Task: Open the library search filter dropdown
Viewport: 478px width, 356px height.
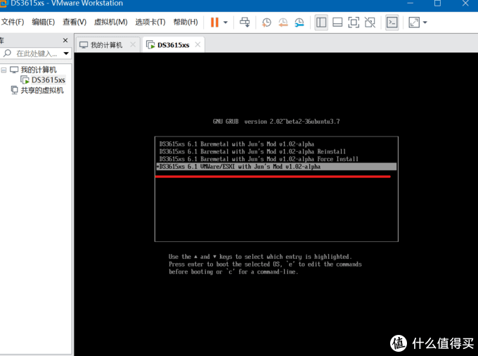Action: [66, 53]
